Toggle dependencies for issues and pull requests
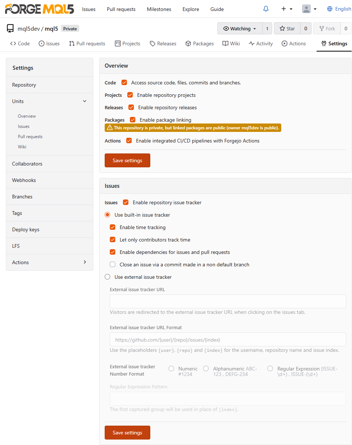352x445 pixels. click(x=113, y=252)
